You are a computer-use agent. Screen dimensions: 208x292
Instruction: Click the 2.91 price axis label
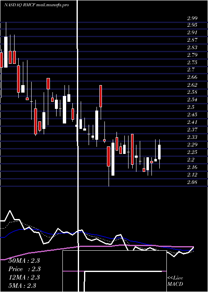pos(192,33)
